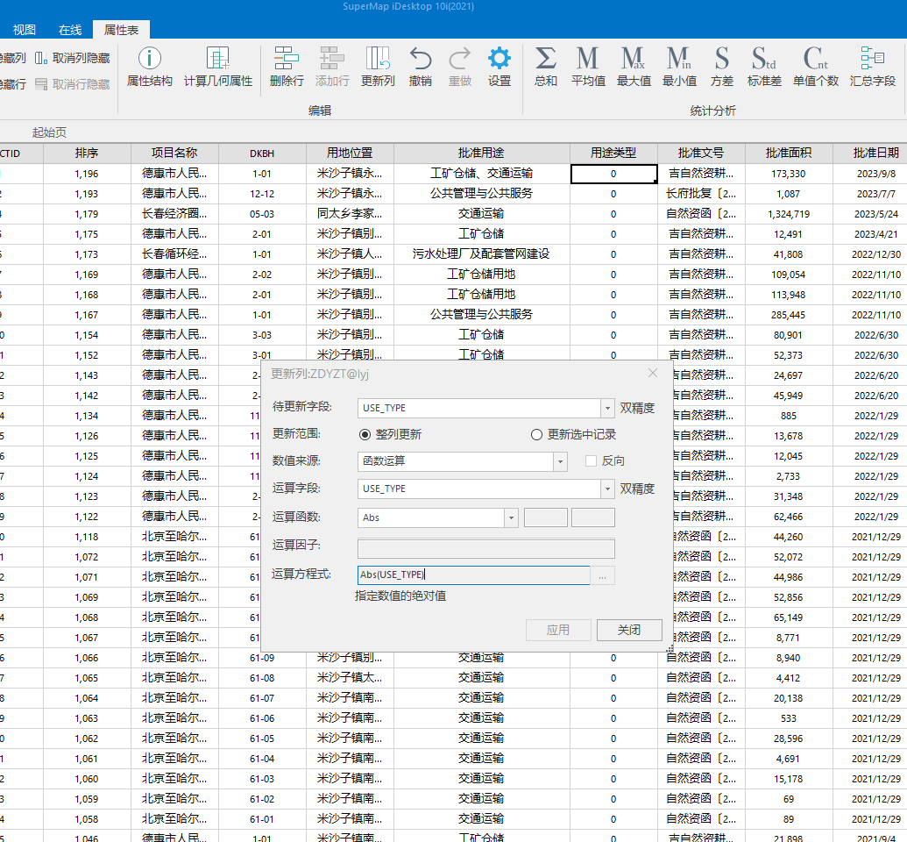907x842 pixels.
Task: Calculate 最小值 minimum statistic
Action: [x=679, y=67]
